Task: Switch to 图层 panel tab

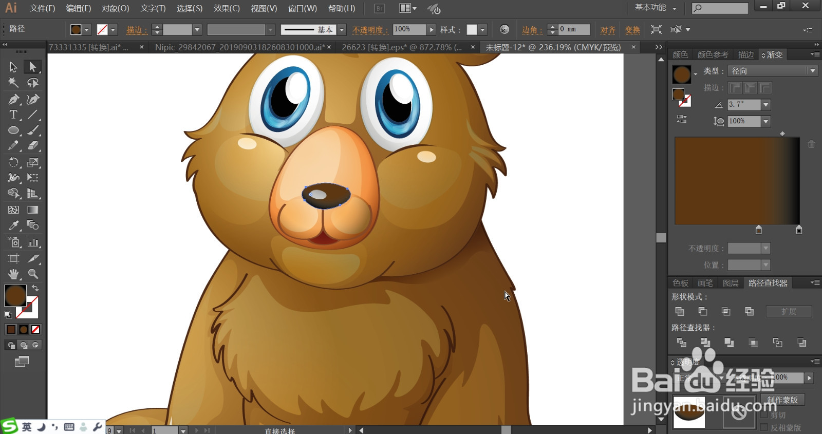Action: click(x=731, y=283)
